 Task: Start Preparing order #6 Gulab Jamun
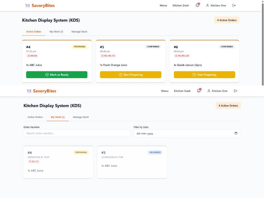click(204, 75)
